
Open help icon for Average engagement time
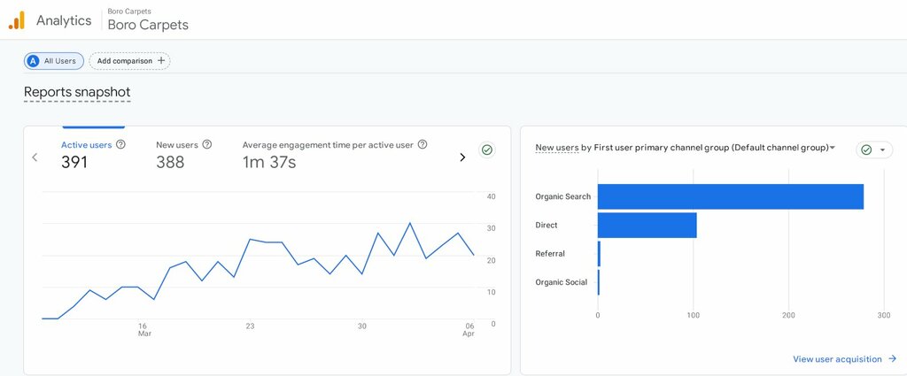422,144
